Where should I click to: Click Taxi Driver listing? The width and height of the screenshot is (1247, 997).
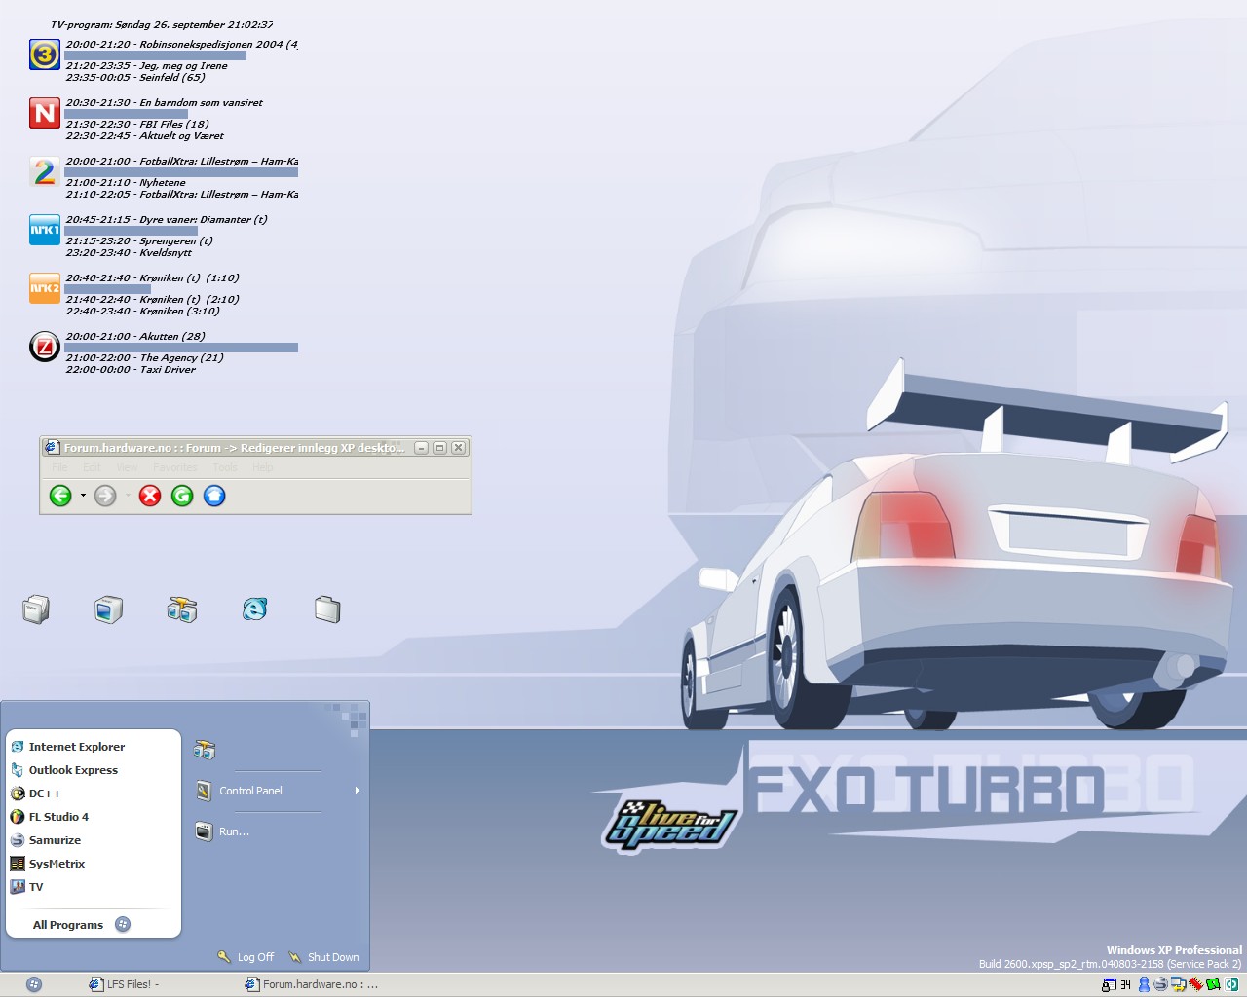coord(131,370)
